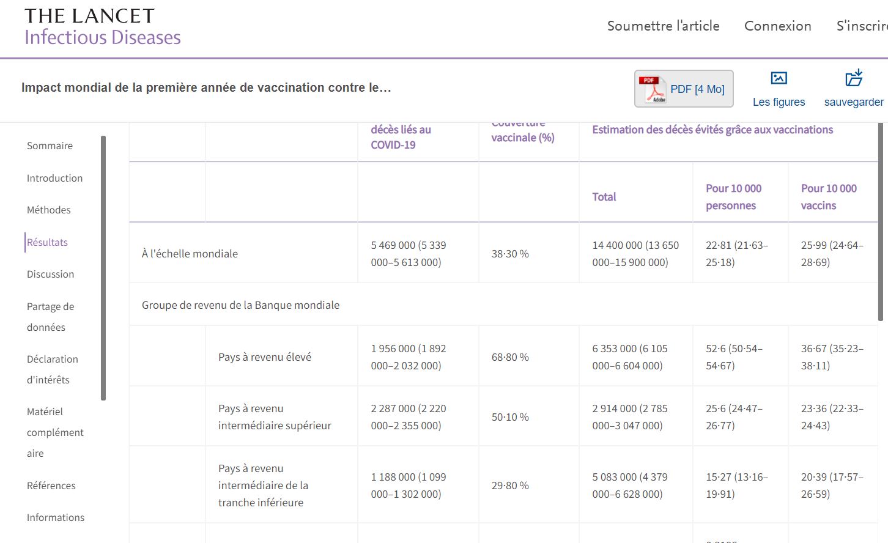Open The Lancet Infectious Diseases logo

point(103,28)
